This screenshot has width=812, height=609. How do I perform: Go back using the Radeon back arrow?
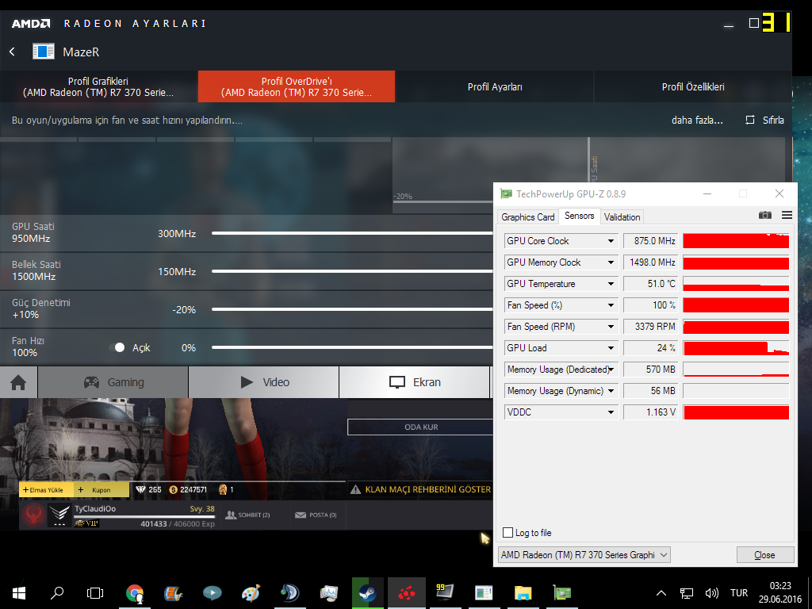coord(13,52)
